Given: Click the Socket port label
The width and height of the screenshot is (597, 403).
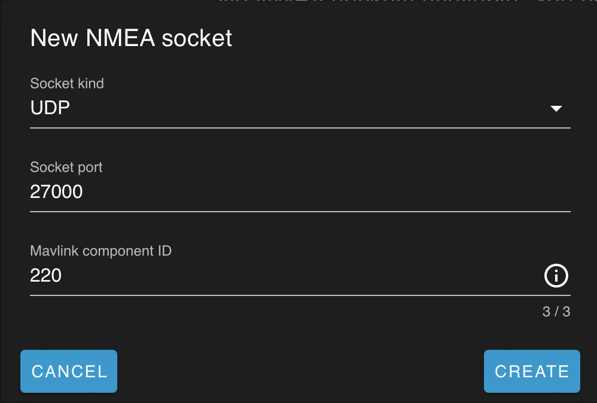Looking at the screenshot, I should pyautogui.click(x=66, y=167).
